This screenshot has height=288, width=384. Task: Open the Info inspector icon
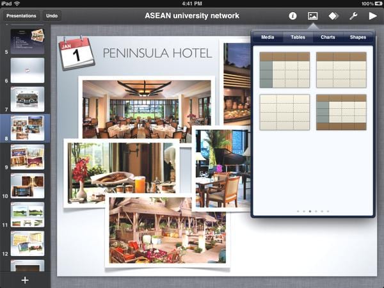point(292,16)
